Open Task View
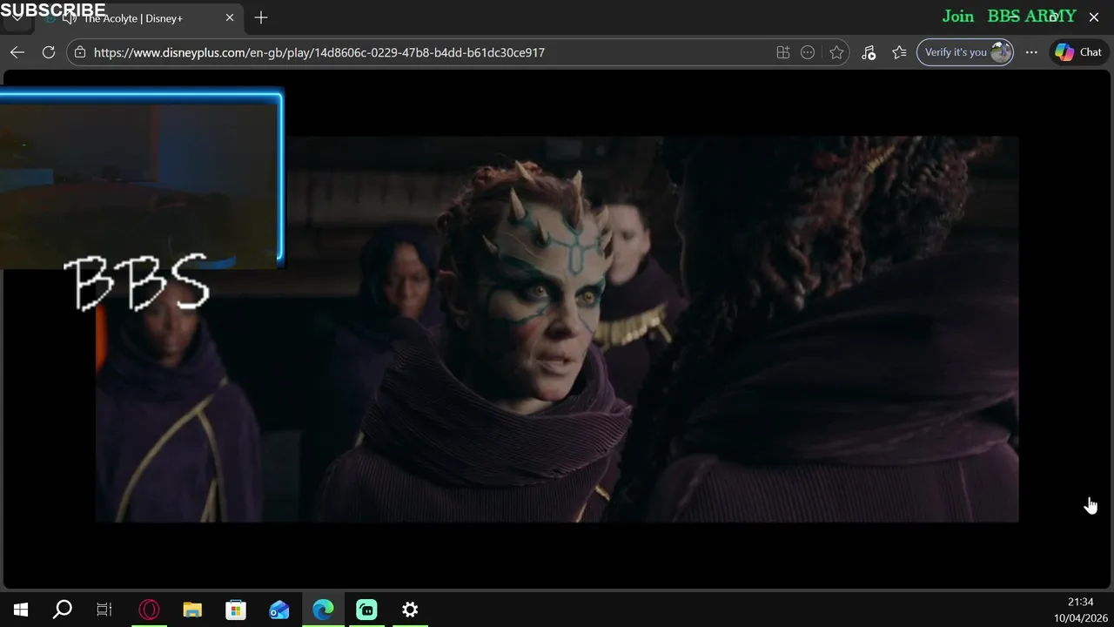 point(104,610)
